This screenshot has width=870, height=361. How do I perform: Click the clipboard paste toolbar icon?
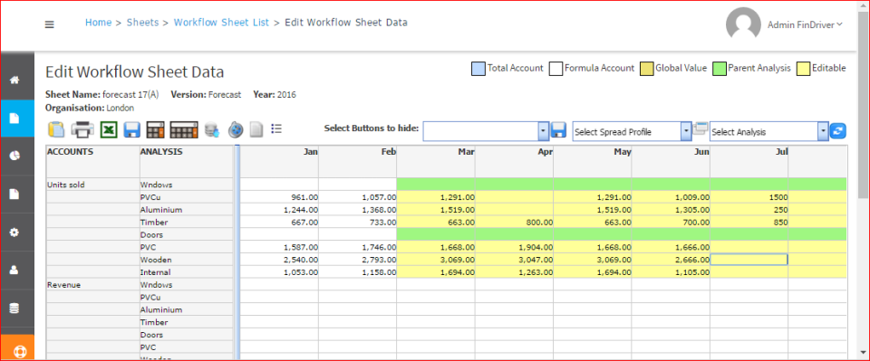point(56,130)
